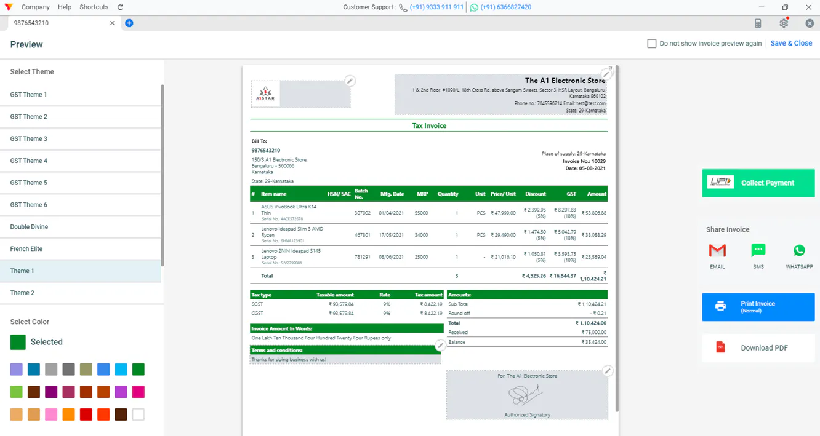Click the A1 Star company logo image
Image resolution: width=820 pixels, height=436 pixels.
click(266, 95)
